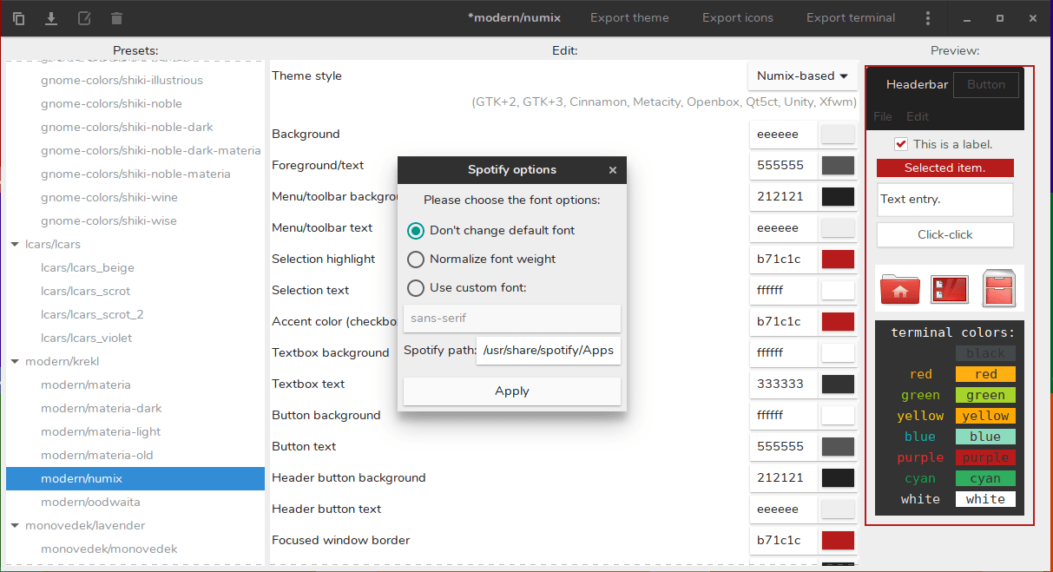Click the rename preset icon

84,18
